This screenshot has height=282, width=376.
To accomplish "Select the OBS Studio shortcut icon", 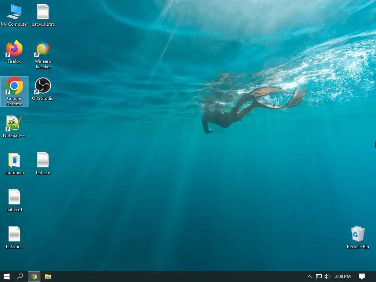I will click(43, 89).
